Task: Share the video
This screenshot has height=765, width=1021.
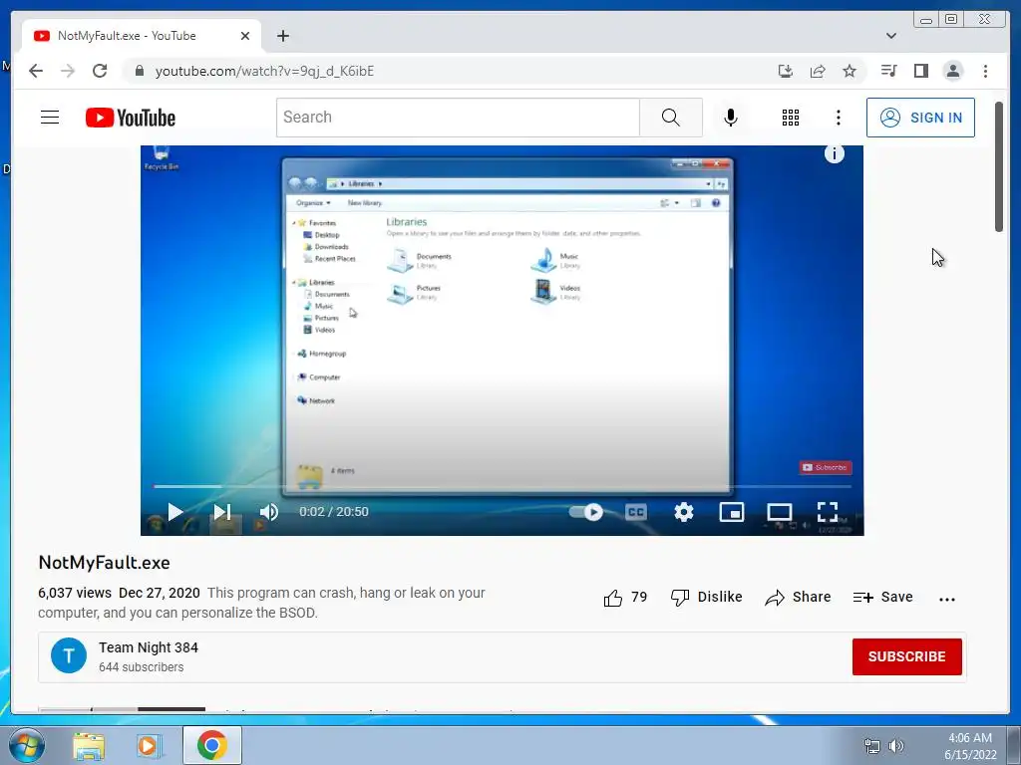Action: coord(798,598)
